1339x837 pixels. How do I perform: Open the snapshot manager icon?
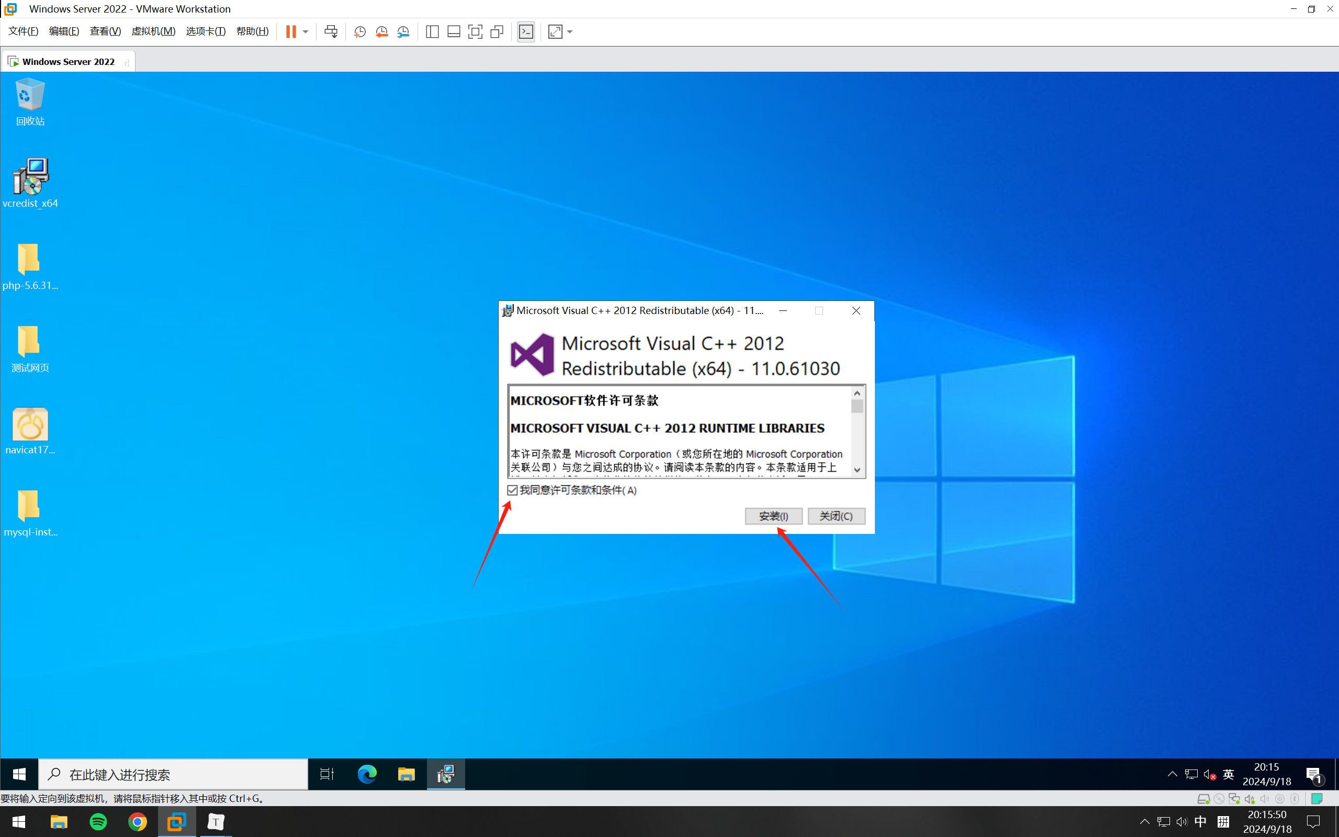tap(403, 31)
